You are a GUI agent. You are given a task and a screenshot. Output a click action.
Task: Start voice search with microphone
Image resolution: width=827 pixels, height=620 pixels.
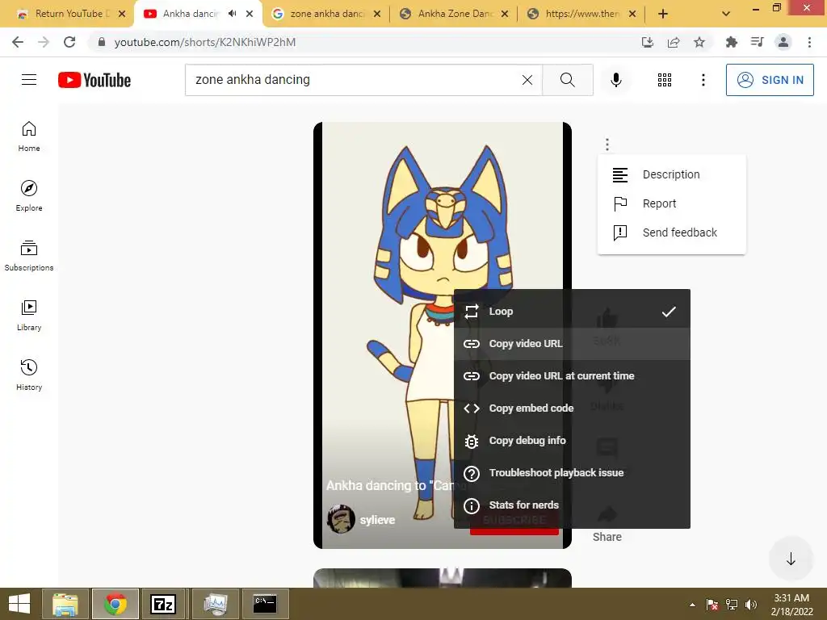615,80
